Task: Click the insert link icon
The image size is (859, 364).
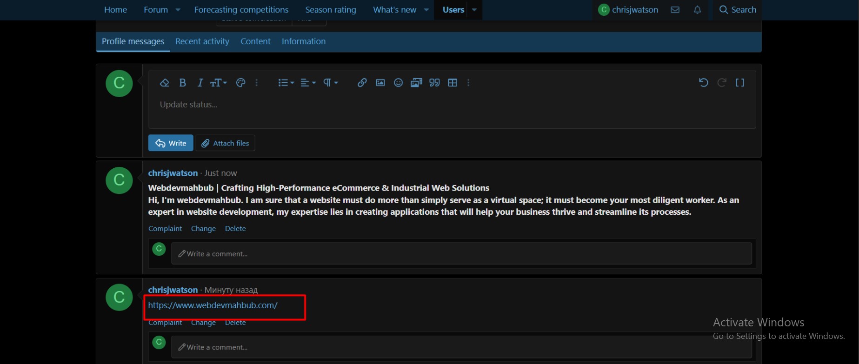Action: (362, 83)
